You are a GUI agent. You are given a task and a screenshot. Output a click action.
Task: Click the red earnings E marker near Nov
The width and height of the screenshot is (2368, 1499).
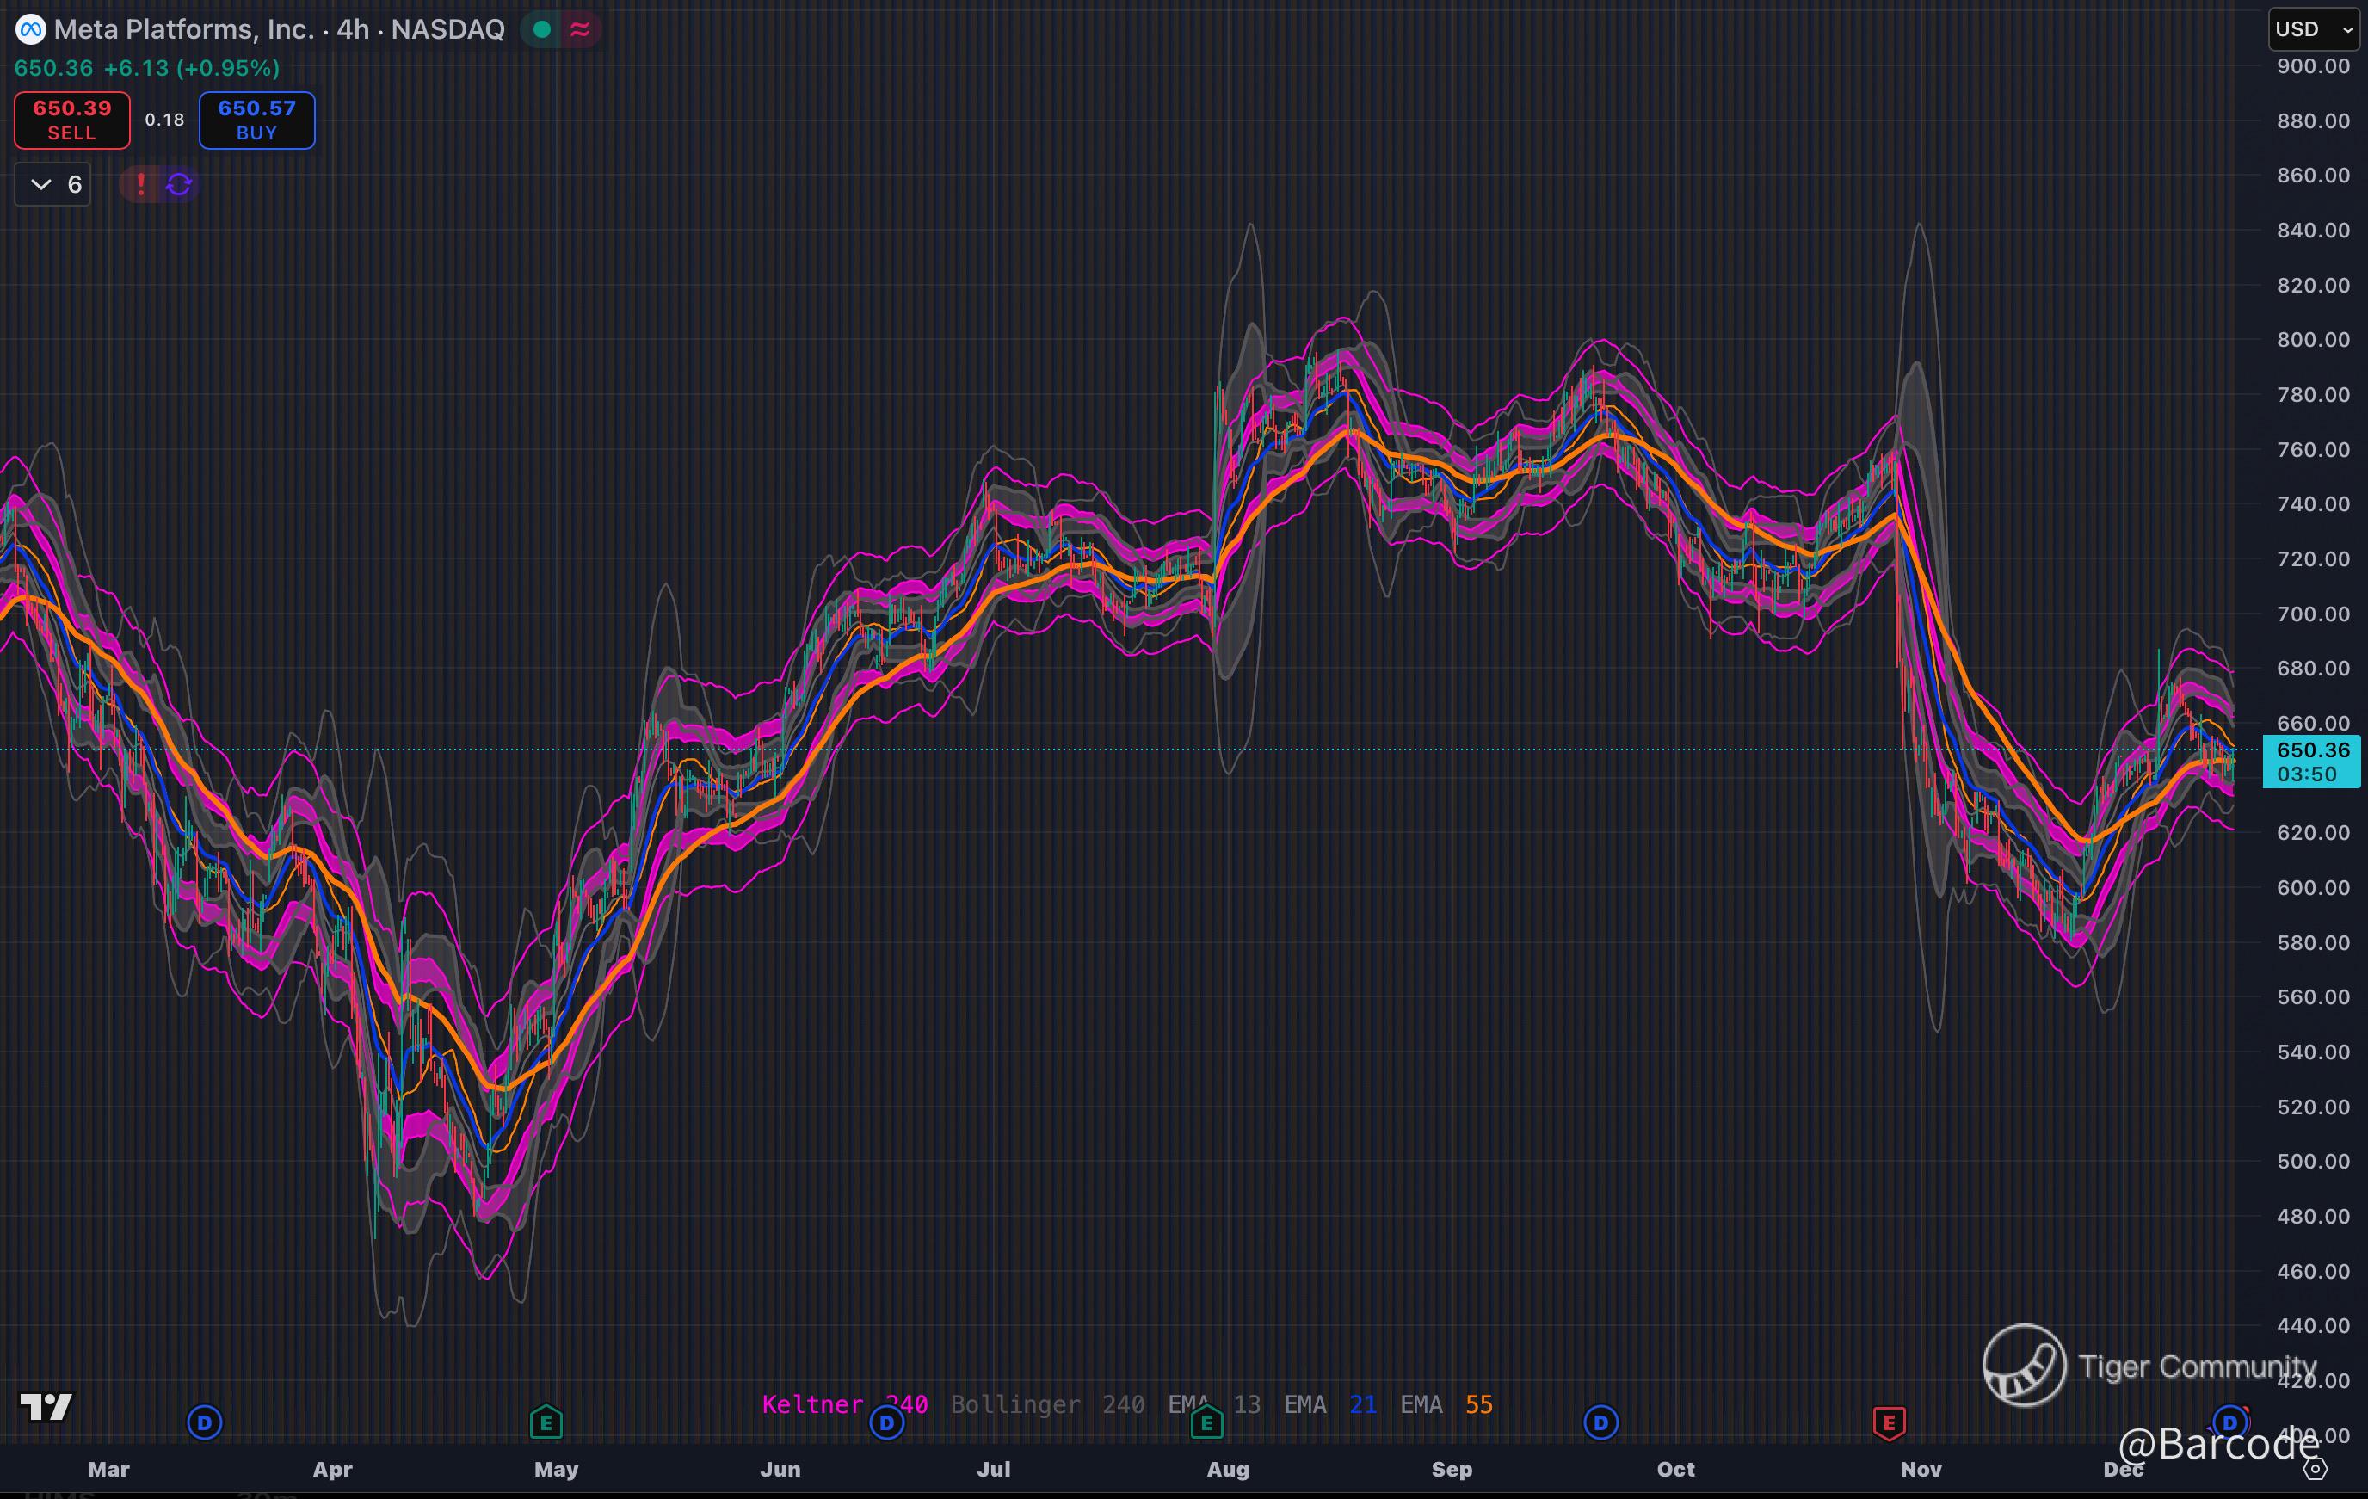tap(1888, 1422)
